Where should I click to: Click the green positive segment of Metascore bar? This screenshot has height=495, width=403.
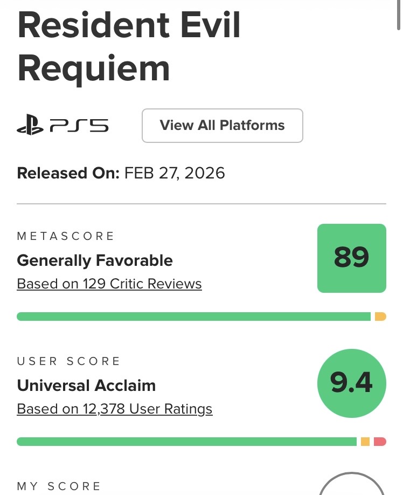pyautogui.click(x=194, y=317)
